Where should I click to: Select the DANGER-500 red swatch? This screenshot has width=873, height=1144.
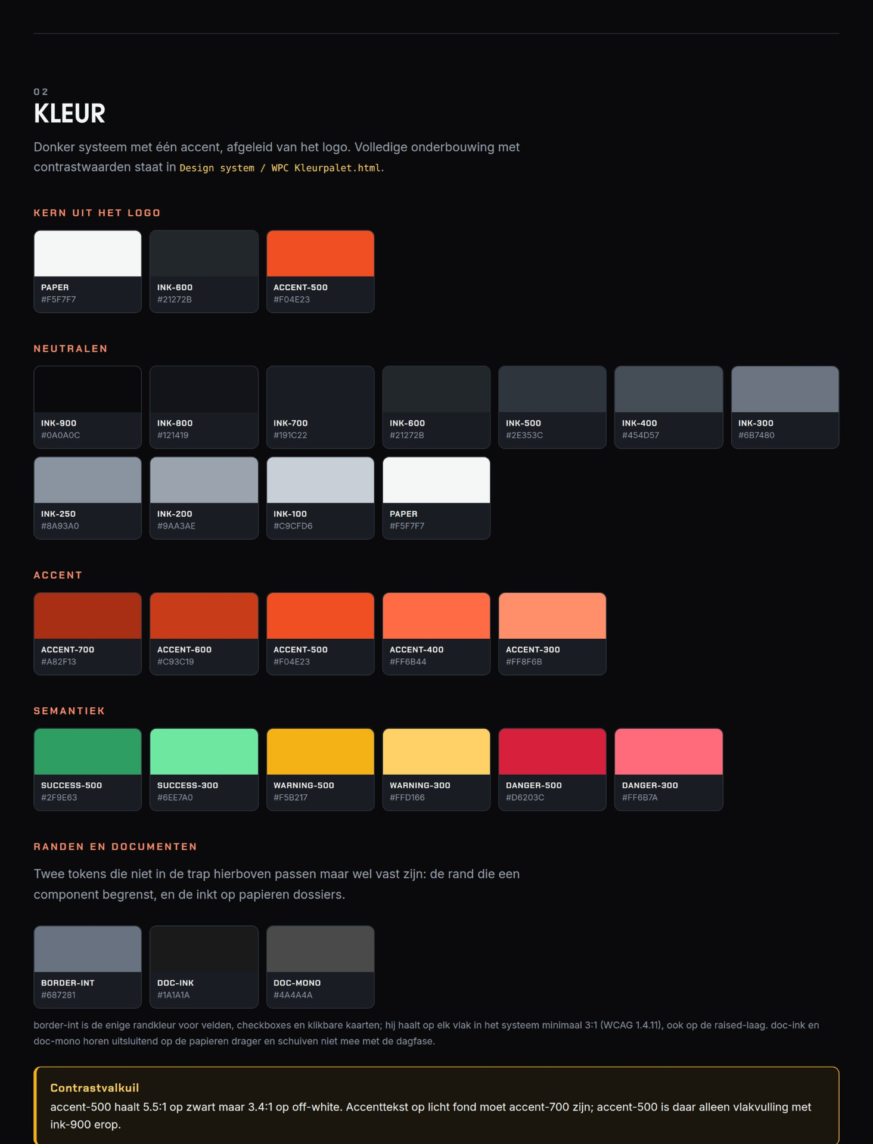click(552, 770)
